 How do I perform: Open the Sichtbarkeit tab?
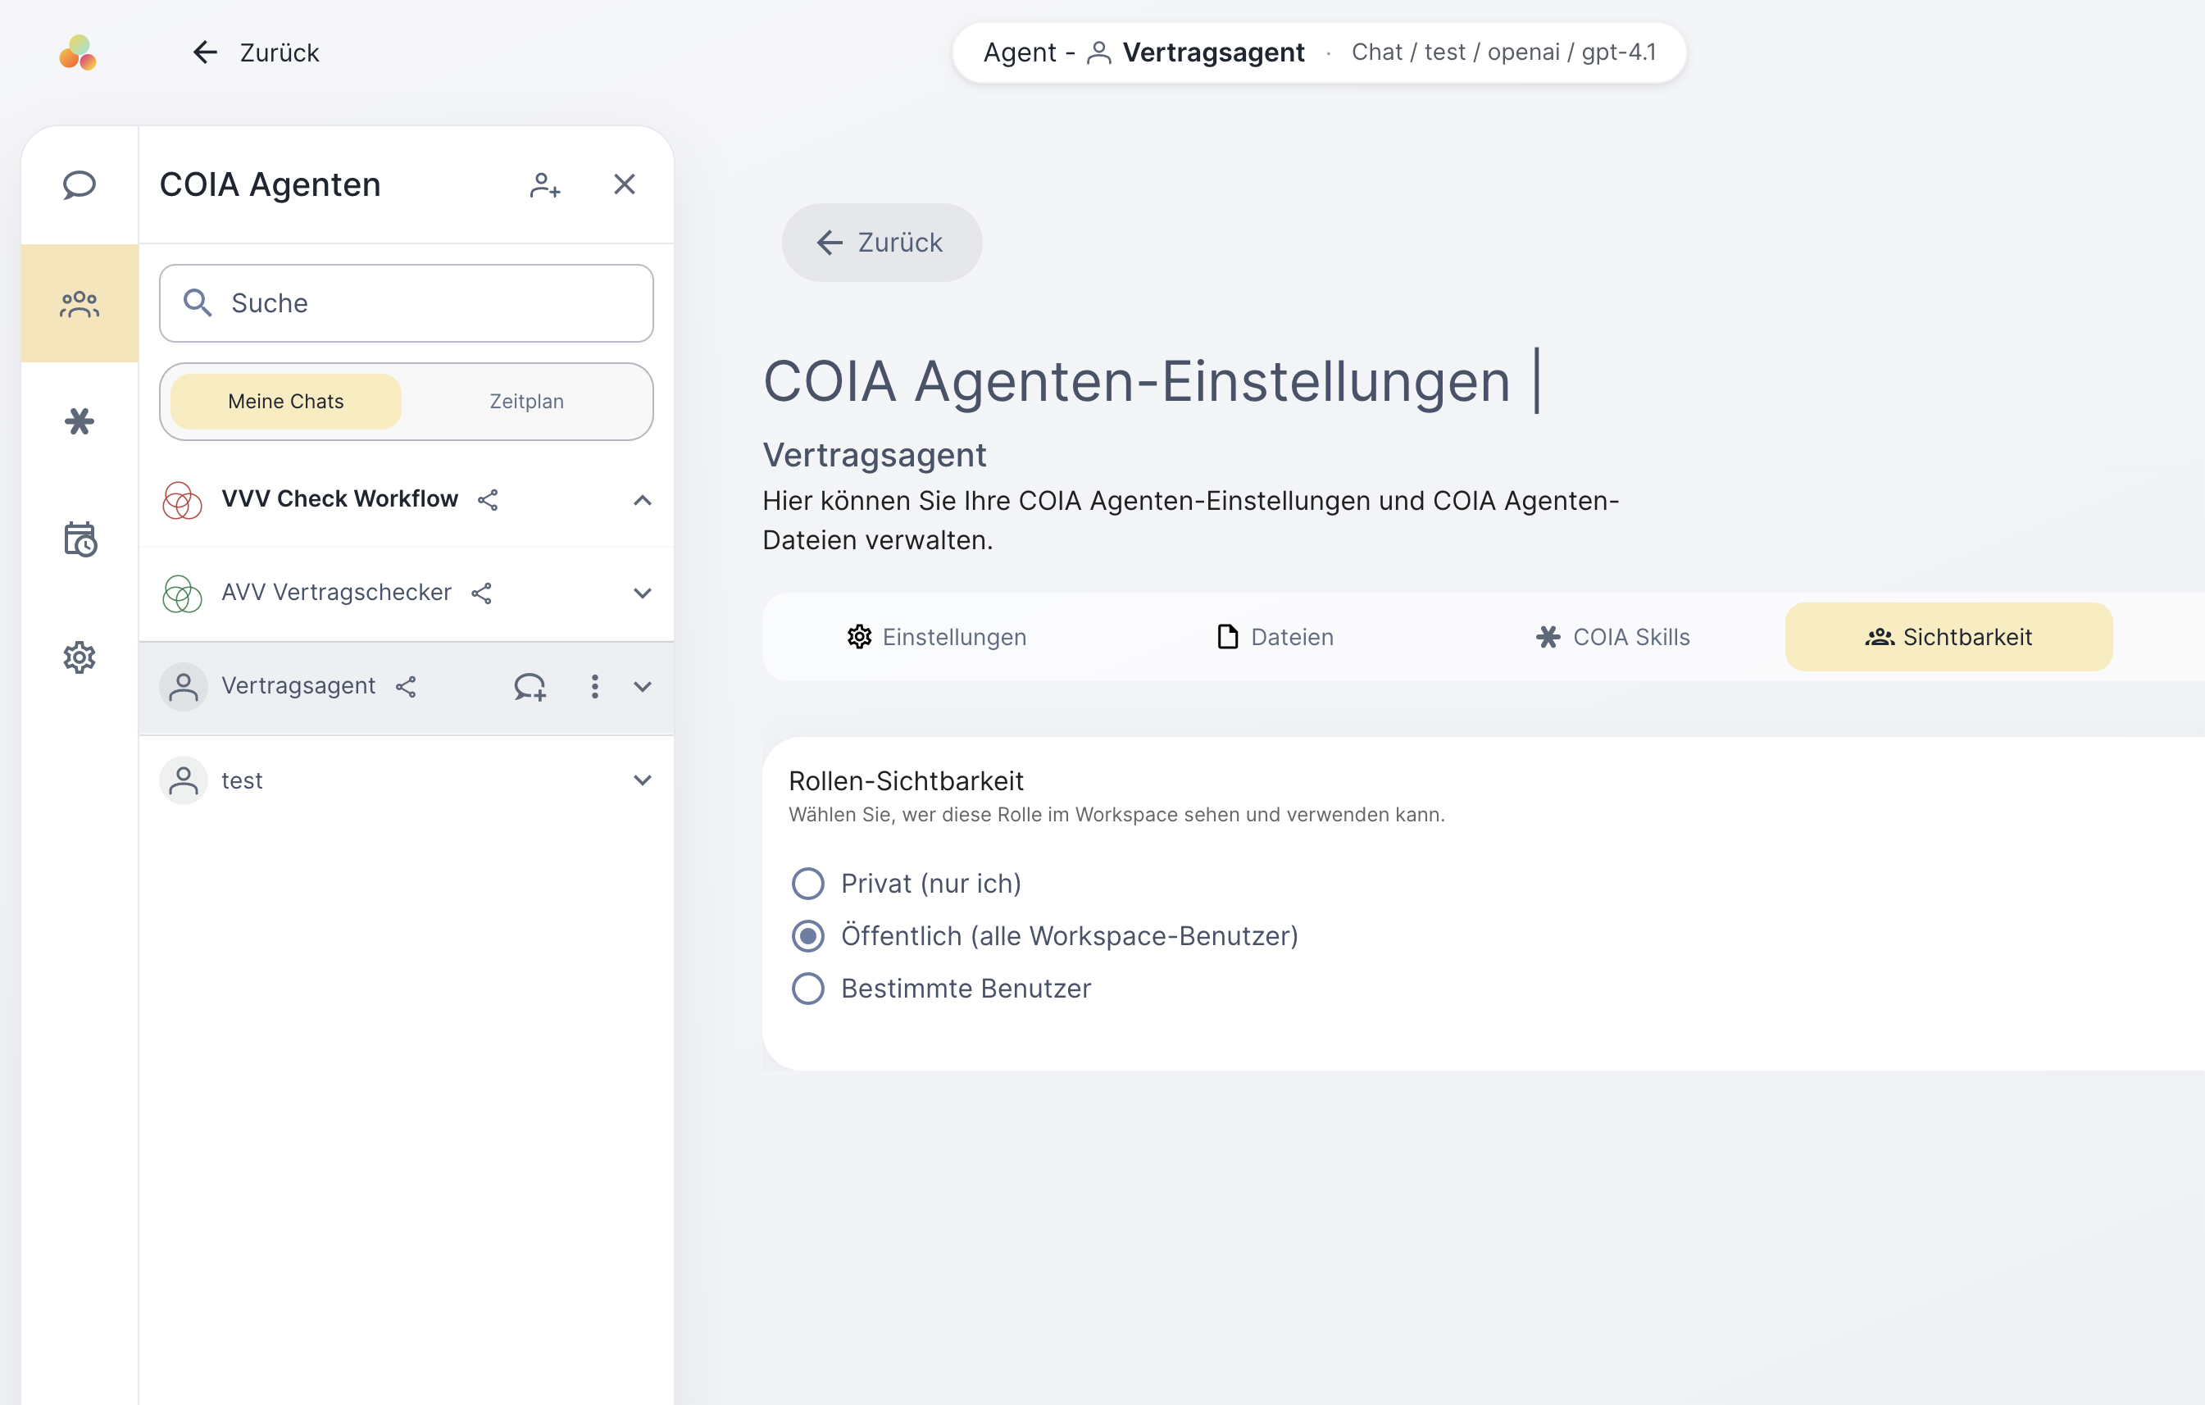1948,638
